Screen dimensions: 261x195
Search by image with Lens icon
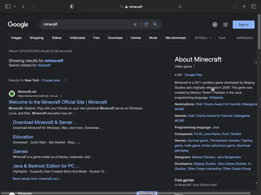146,24
